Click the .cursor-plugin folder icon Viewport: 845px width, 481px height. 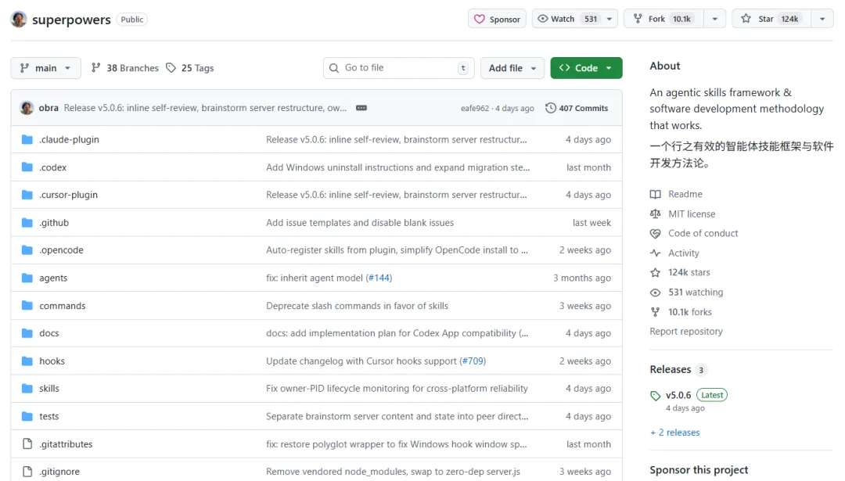point(27,195)
